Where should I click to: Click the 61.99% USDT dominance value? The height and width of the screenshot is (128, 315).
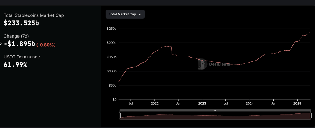[15, 65]
